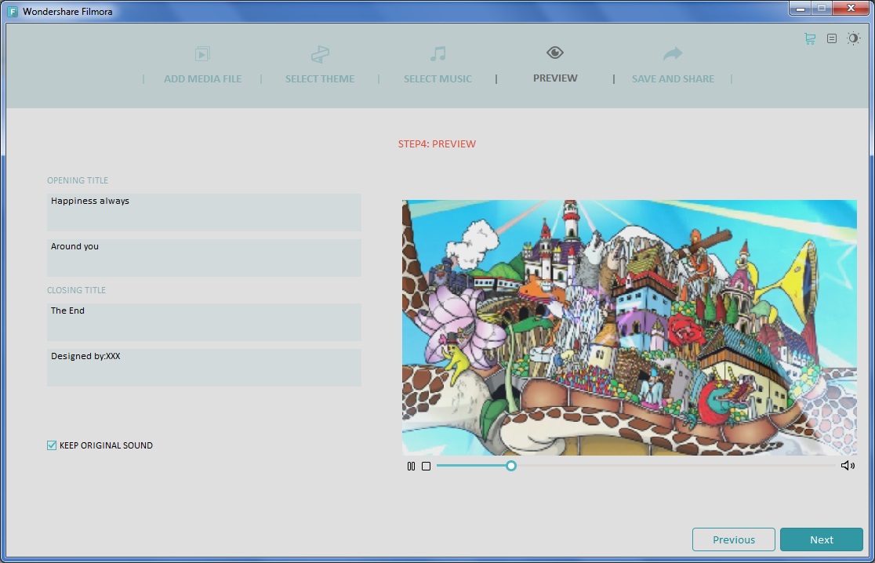
Task: Edit the Happiness always opening title
Action: (x=204, y=212)
